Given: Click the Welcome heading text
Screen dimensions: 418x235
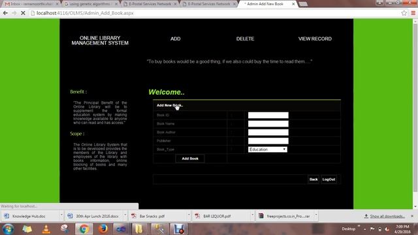Looking at the screenshot, I should point(167,92).
